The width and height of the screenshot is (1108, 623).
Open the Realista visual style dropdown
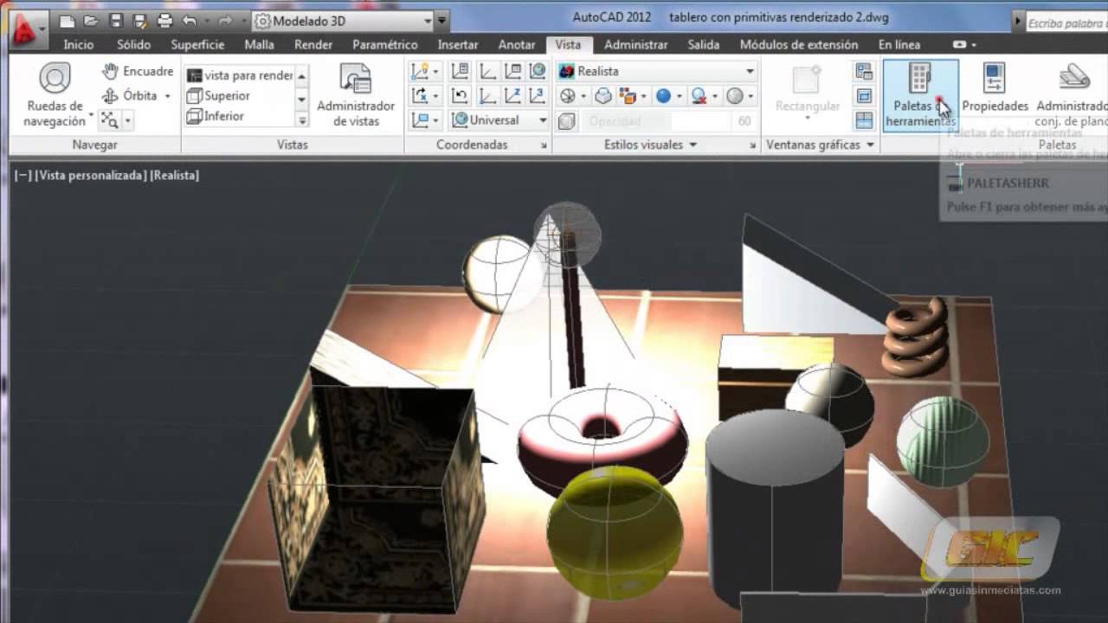(657, 71)
